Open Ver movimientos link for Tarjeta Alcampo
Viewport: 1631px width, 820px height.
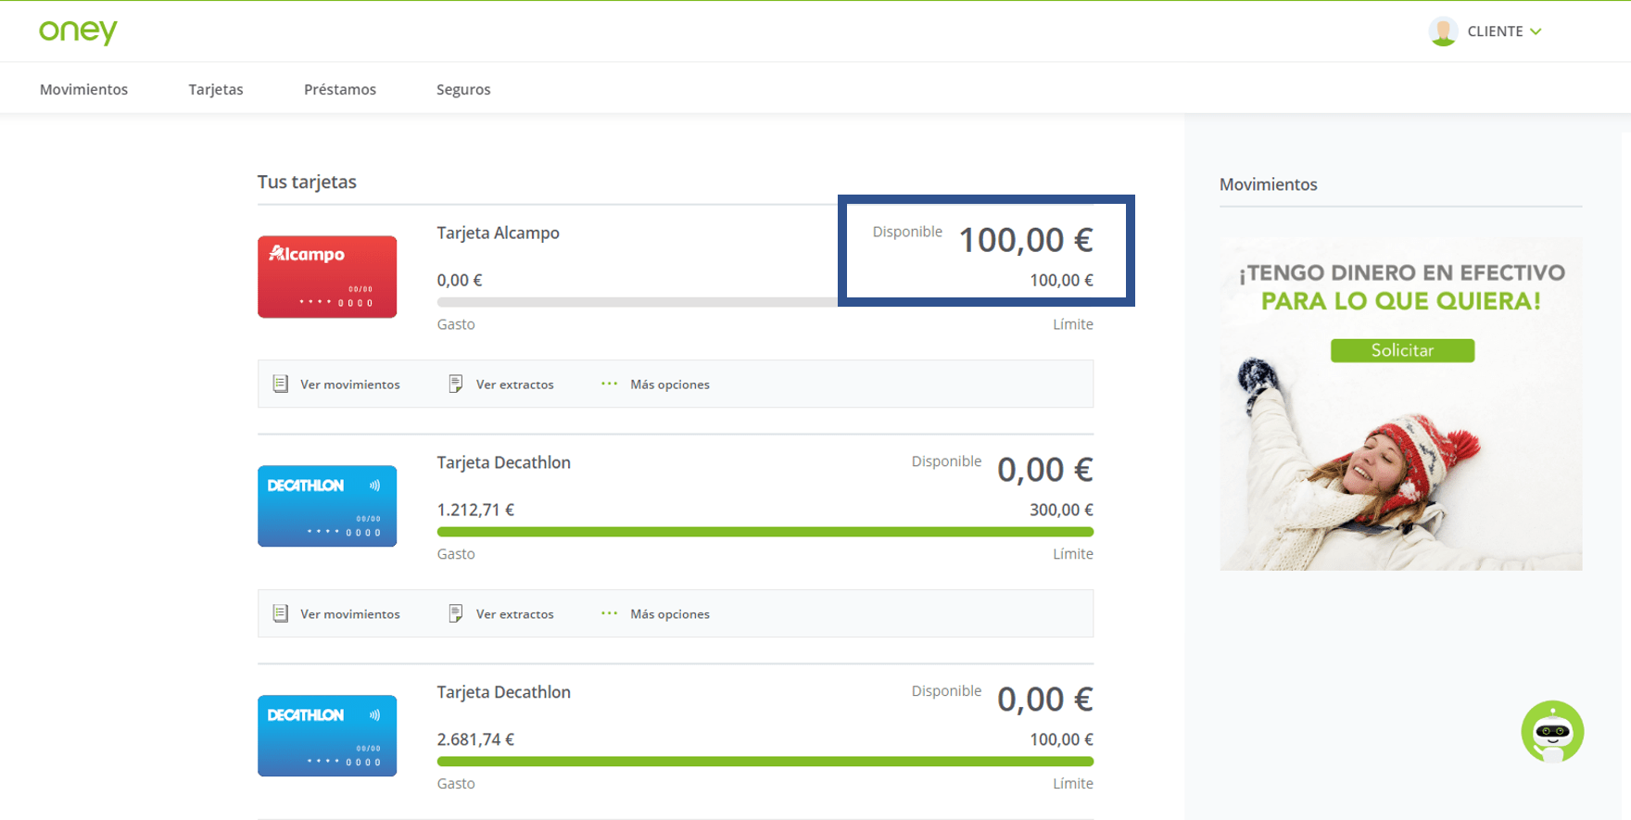350,385
